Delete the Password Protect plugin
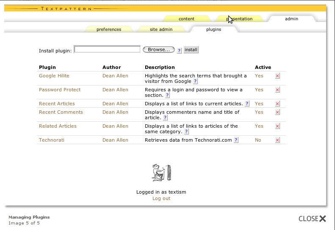Image resolution: width=335 pixels, height=230 pixels. 277,90
